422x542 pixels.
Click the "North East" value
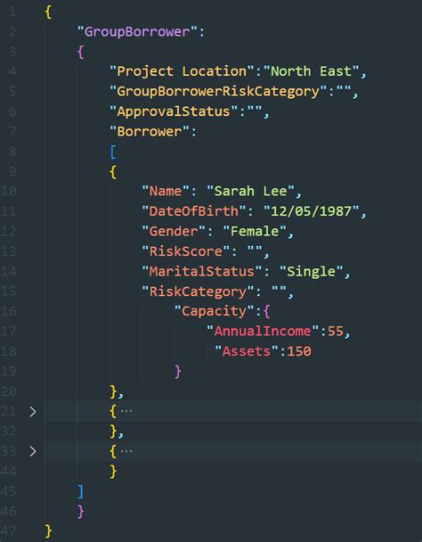coord(312,71)
